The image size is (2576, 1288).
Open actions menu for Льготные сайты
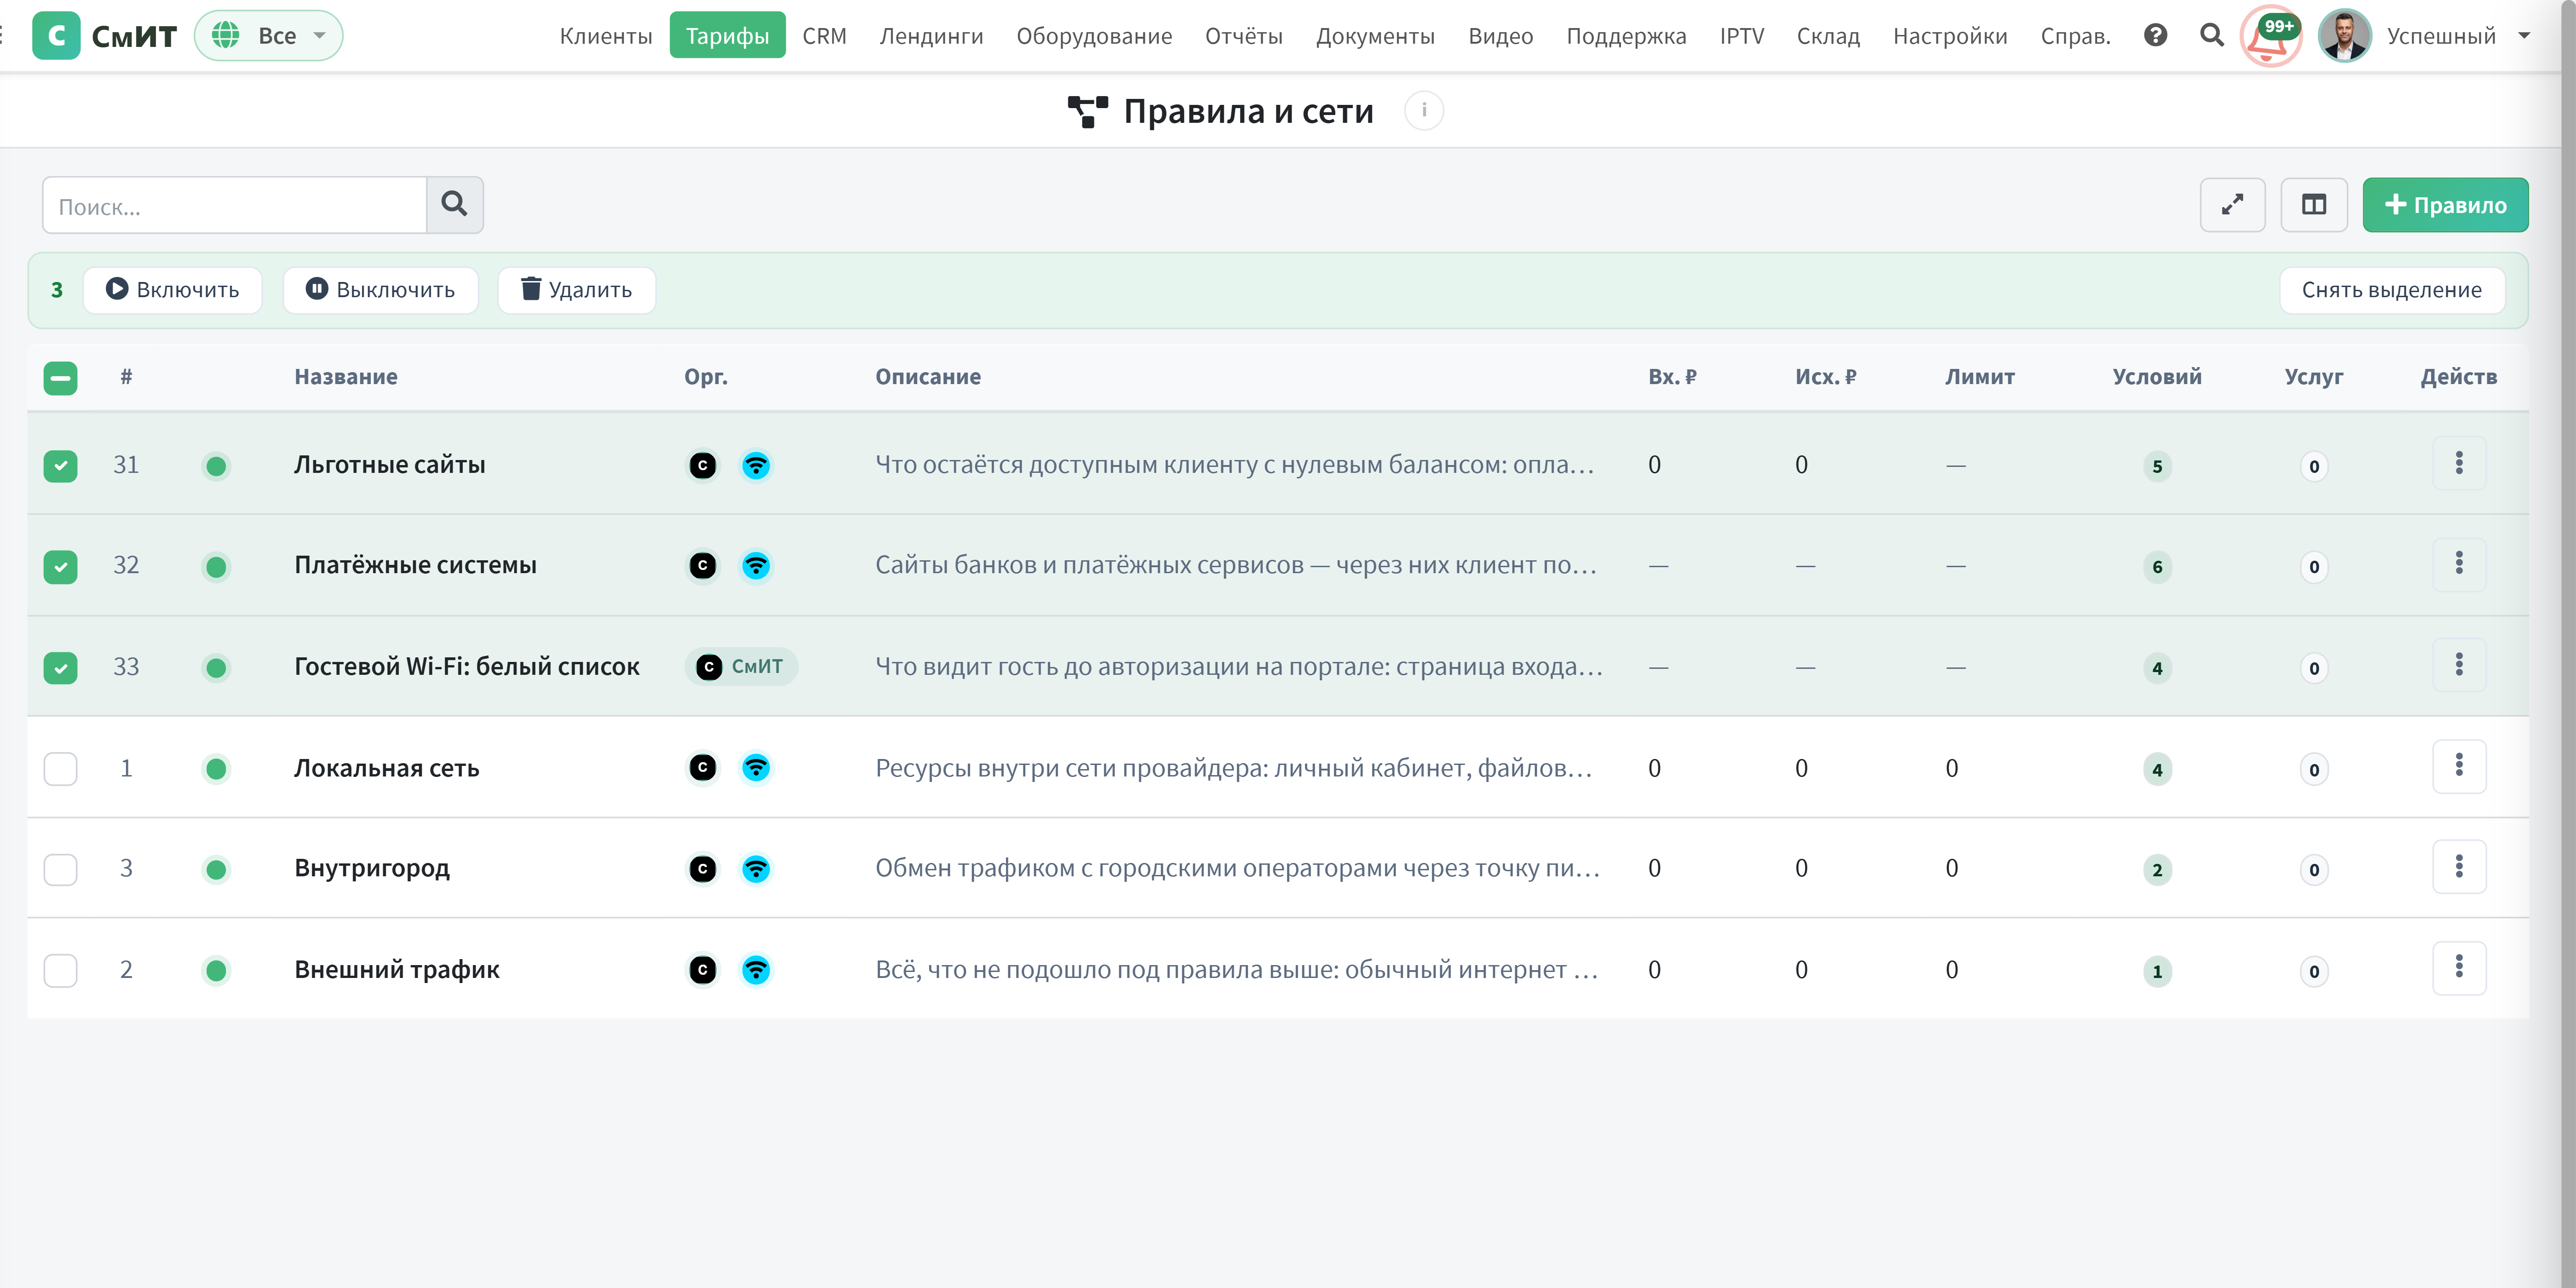coord(2459,464)
